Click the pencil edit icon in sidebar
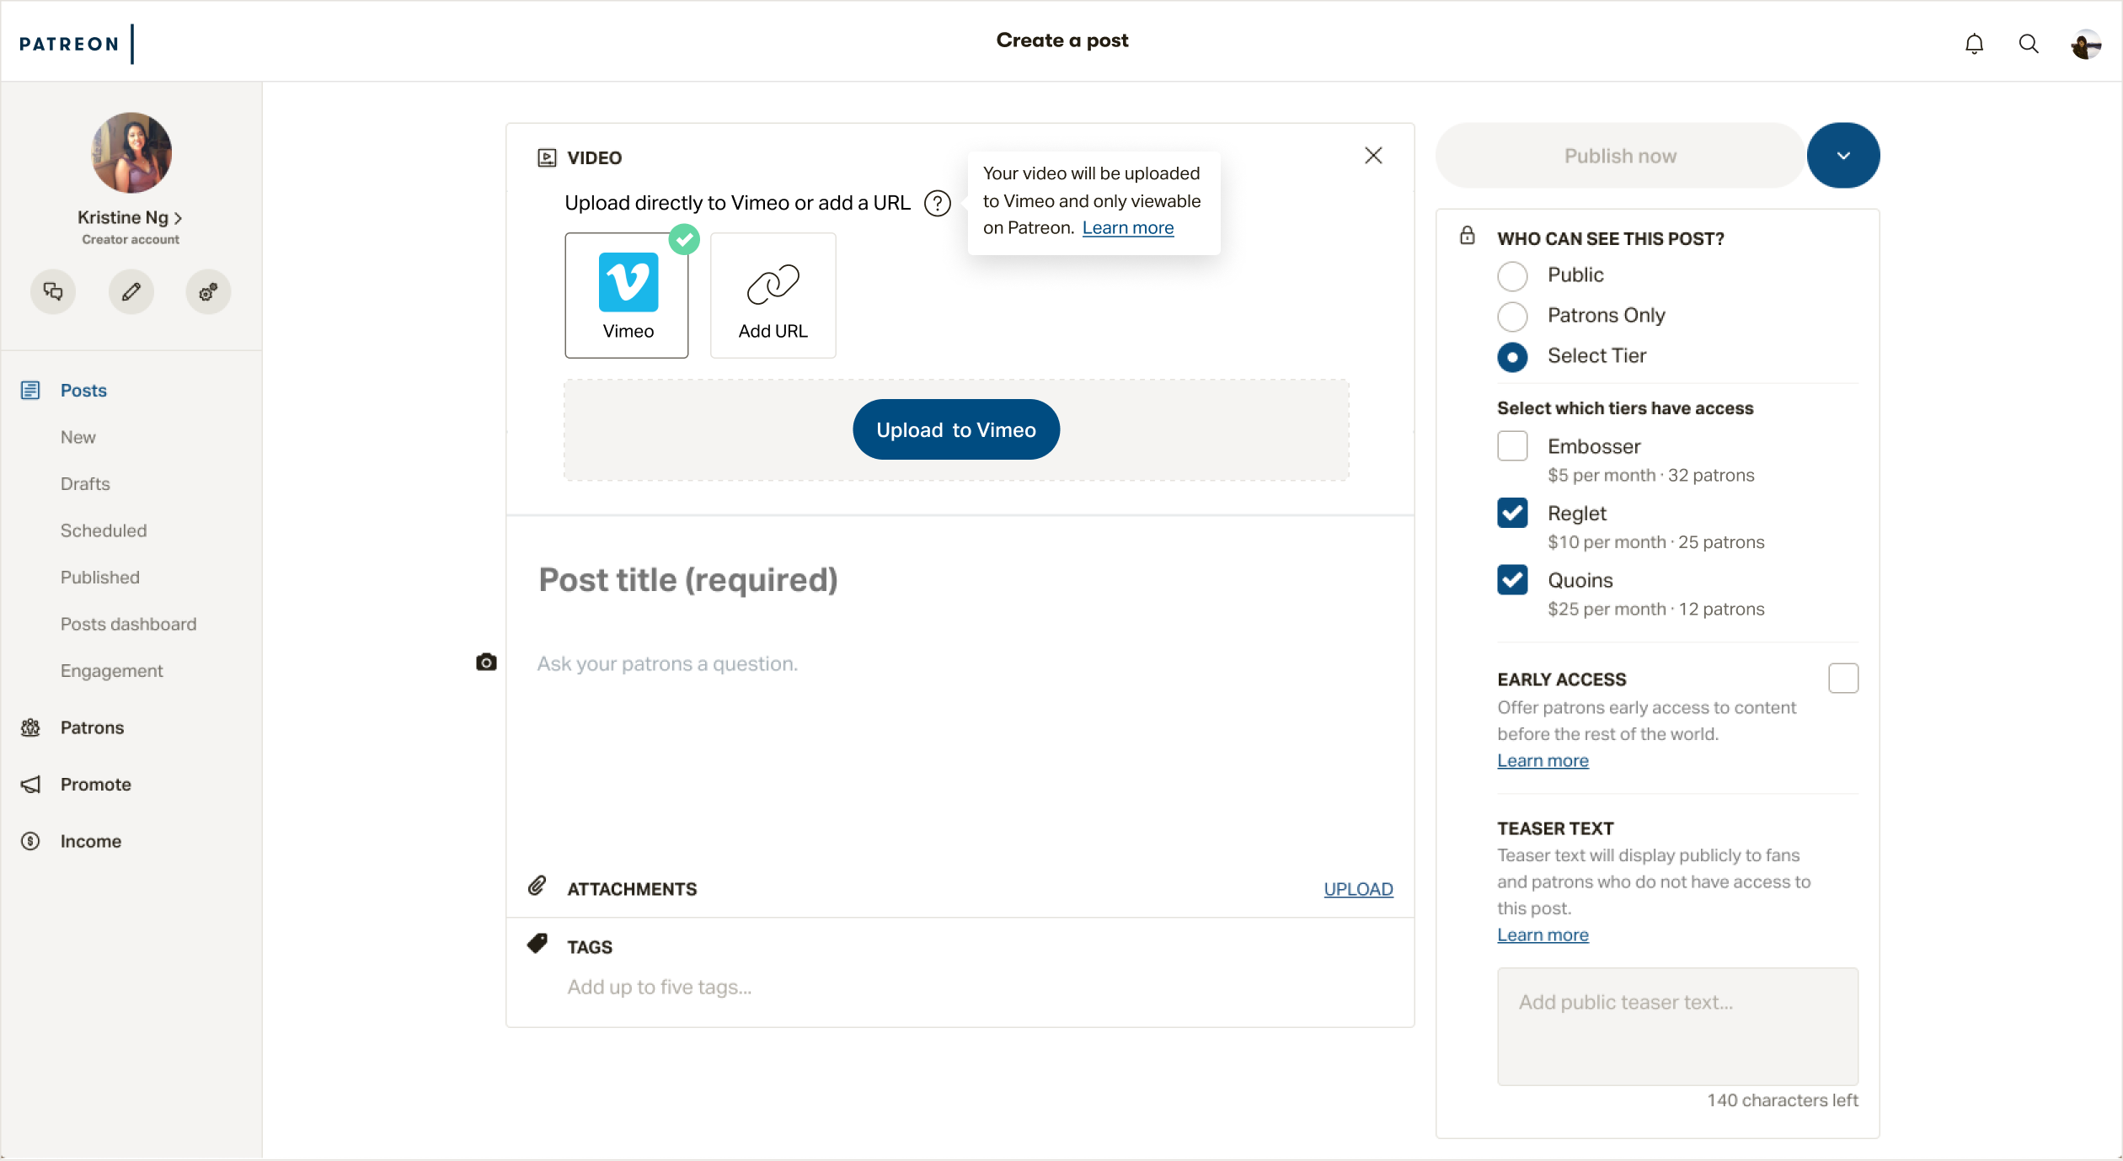The width and height of the screenshot is (2123, 1161). [131, 292]
